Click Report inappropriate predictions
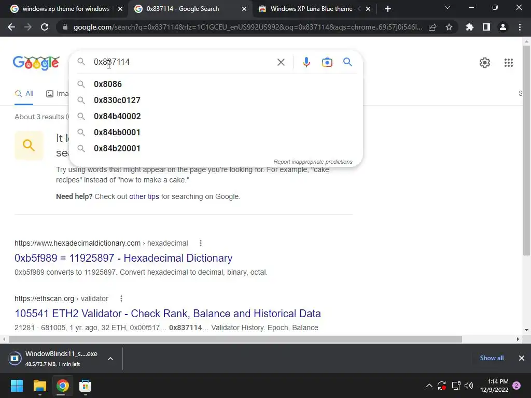This screenshot has height=398, width=531. click(x=313, y=162)
